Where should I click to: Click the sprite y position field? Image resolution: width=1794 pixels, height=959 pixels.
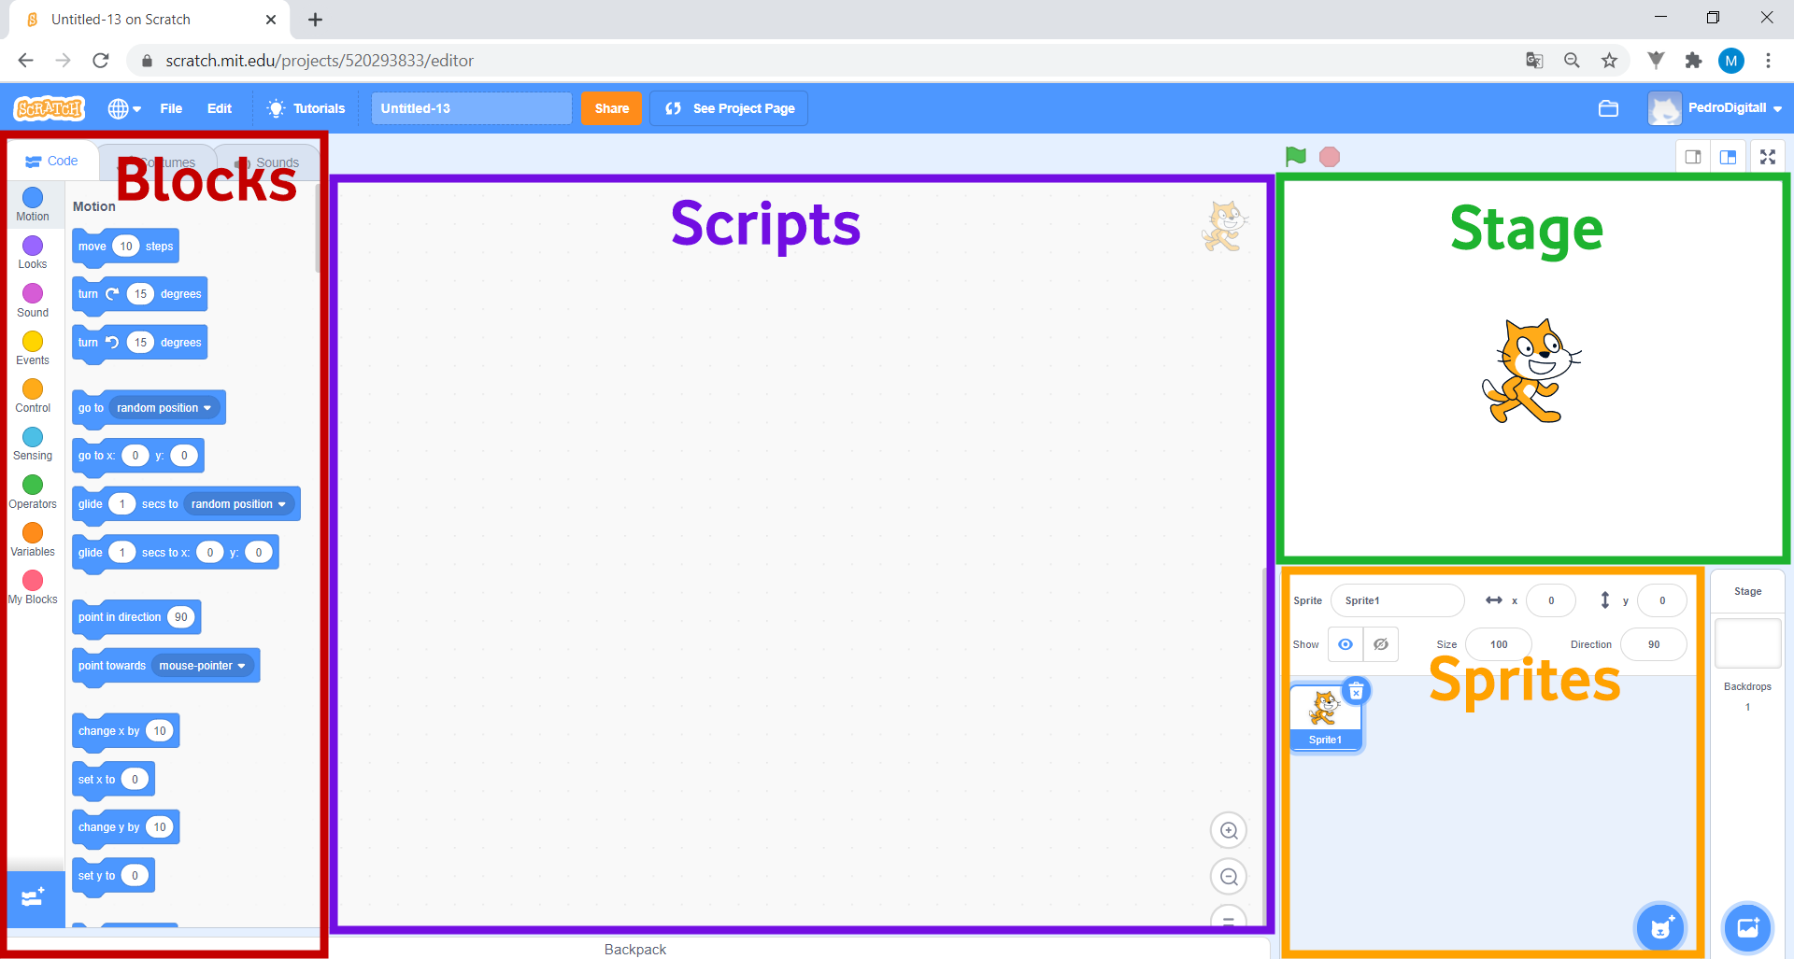point(1662,600)
